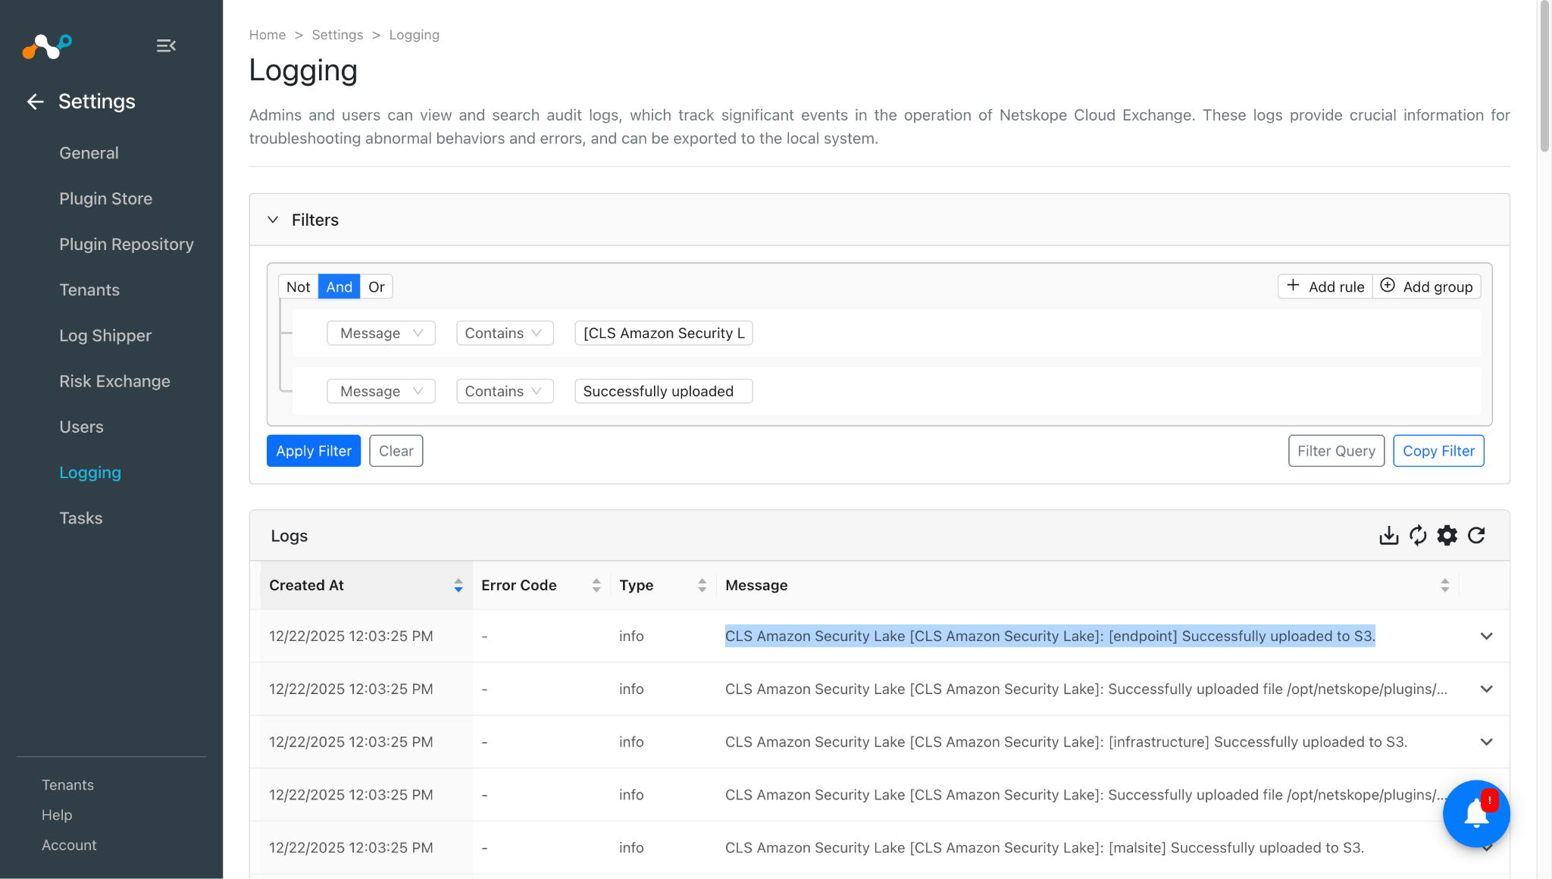Show the Filter Query
This screenshot has width=1552, height=879.
coord(1336,451)
